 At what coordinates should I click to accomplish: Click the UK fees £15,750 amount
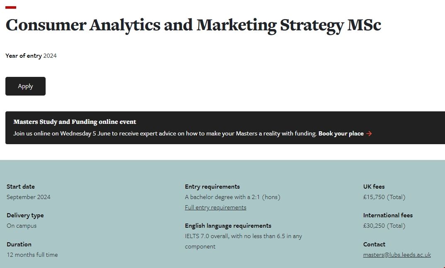[384, 197]
